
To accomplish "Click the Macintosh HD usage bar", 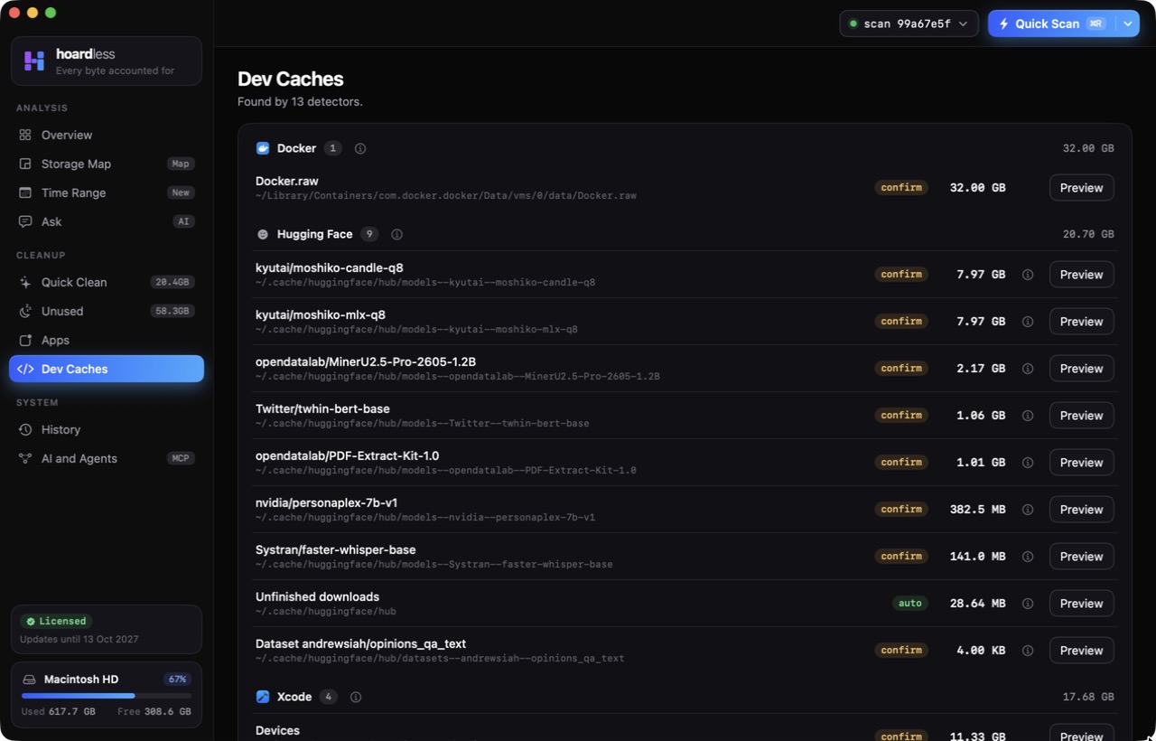I will point(107,696).
